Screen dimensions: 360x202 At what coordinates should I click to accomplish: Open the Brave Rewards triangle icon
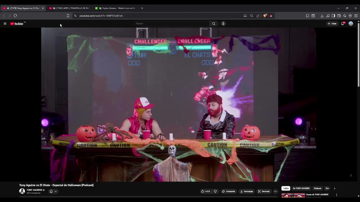point(271,16)
